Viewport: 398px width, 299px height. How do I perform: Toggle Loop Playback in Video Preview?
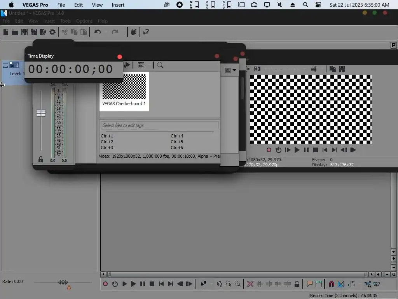[278, 150]
